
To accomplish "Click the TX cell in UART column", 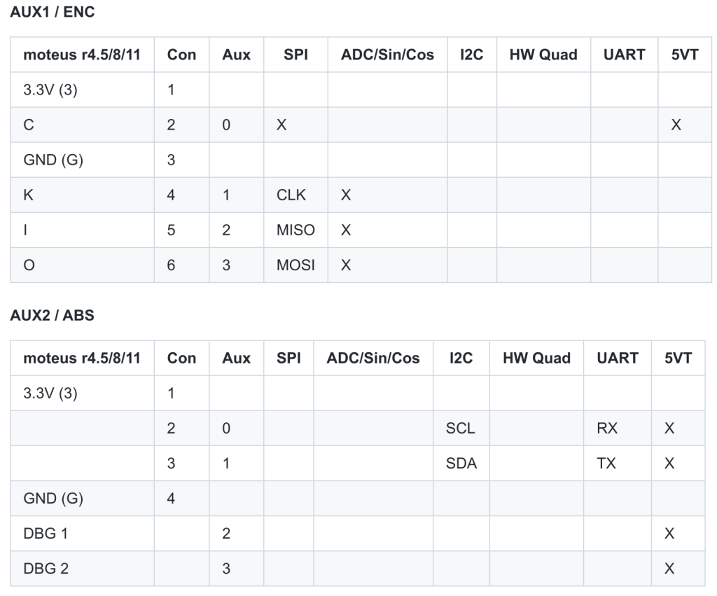I will tap(606, 463).
